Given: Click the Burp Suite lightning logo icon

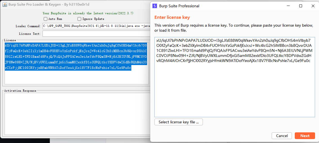Looking at the screenshot, I should click(155, 6).
